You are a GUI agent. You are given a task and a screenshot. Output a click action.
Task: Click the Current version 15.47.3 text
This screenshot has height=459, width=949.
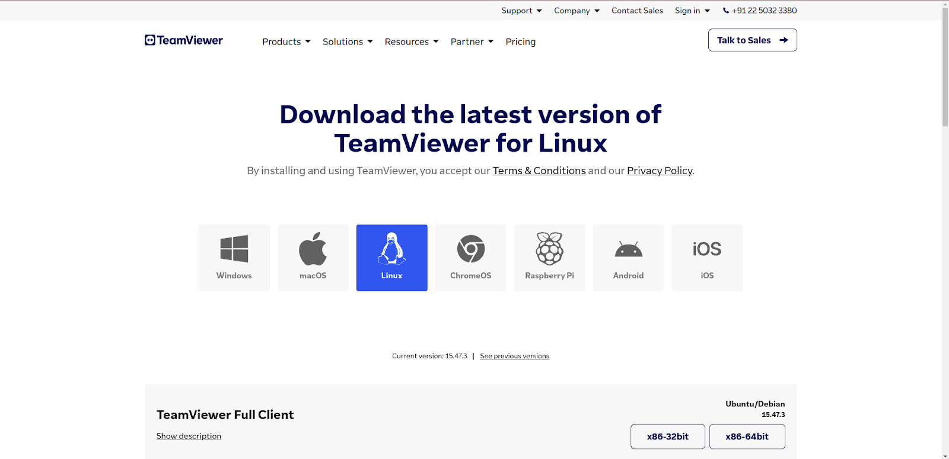[429, 356]
